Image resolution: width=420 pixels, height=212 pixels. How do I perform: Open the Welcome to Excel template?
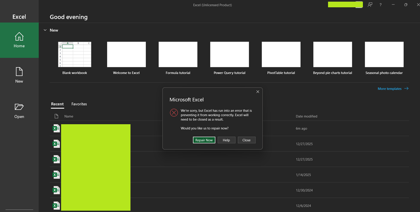click(x=126, y=54)
